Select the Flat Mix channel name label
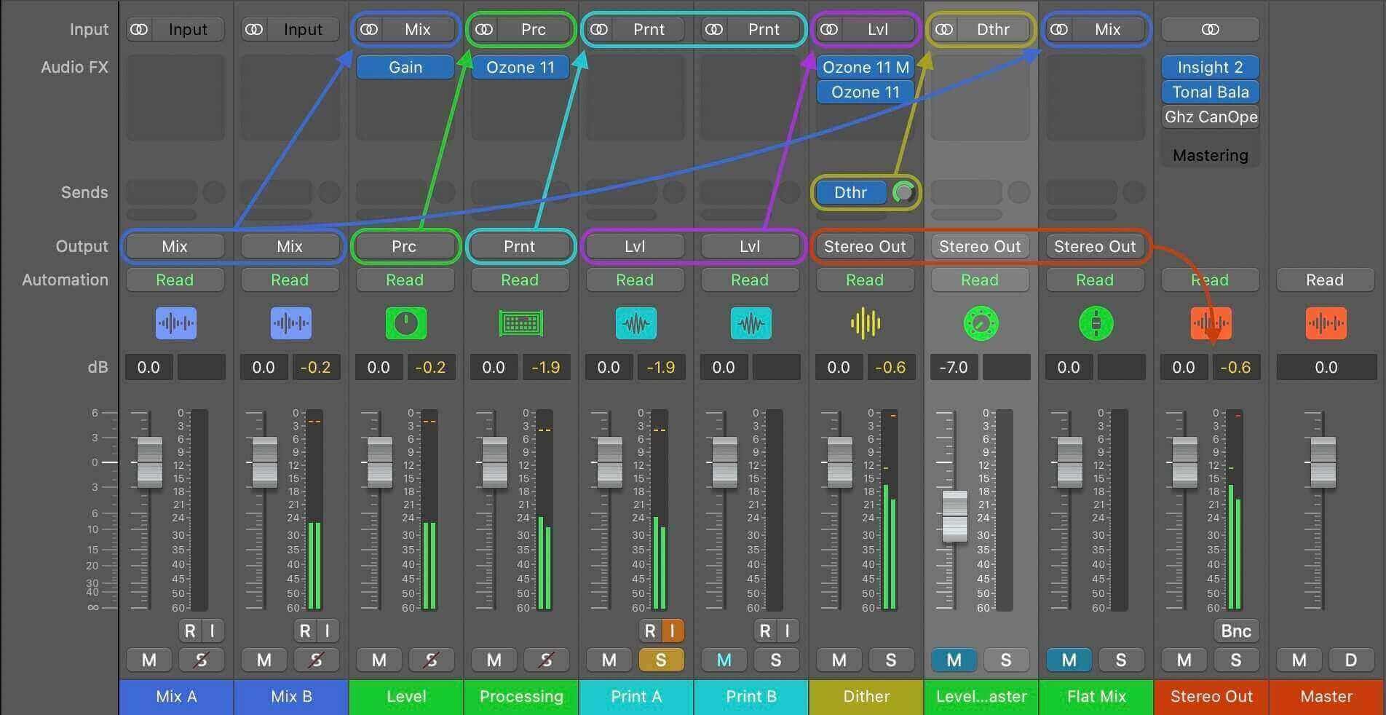 (1096, 697)
